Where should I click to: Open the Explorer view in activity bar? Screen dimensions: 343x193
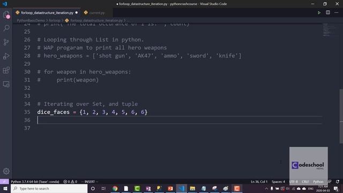click(6, 14)
